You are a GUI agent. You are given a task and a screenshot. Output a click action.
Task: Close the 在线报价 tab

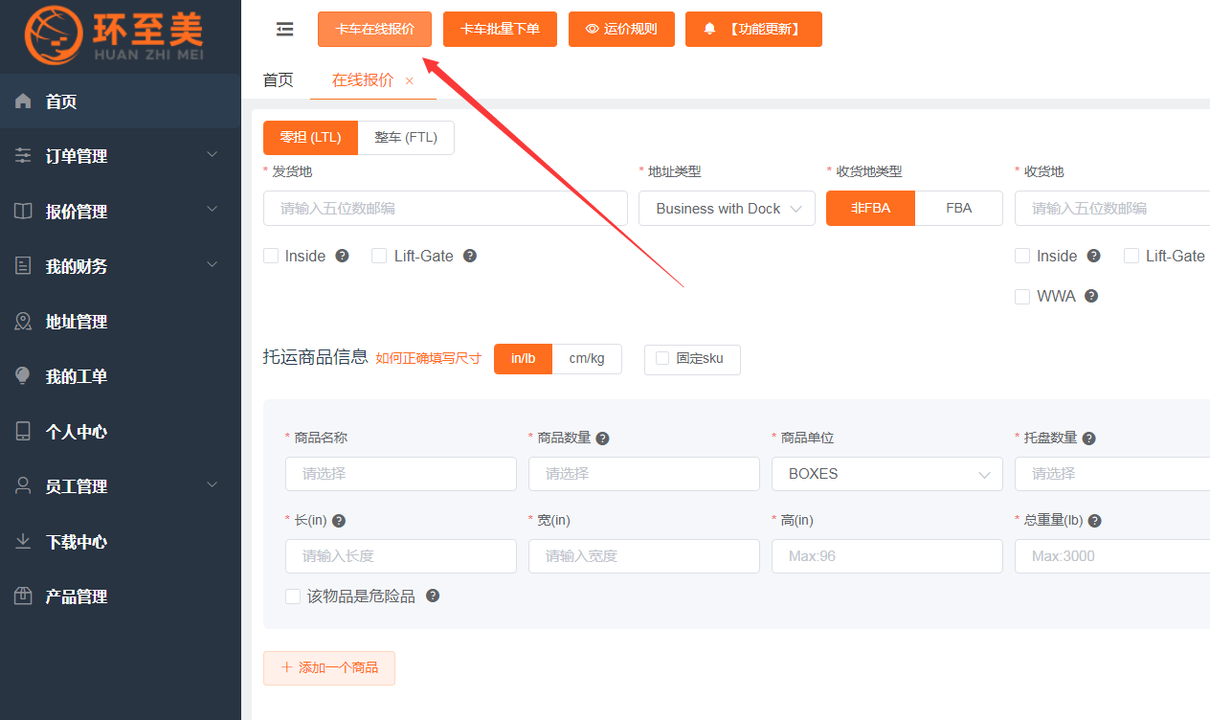pyautogui.click(x=410, y=81)
